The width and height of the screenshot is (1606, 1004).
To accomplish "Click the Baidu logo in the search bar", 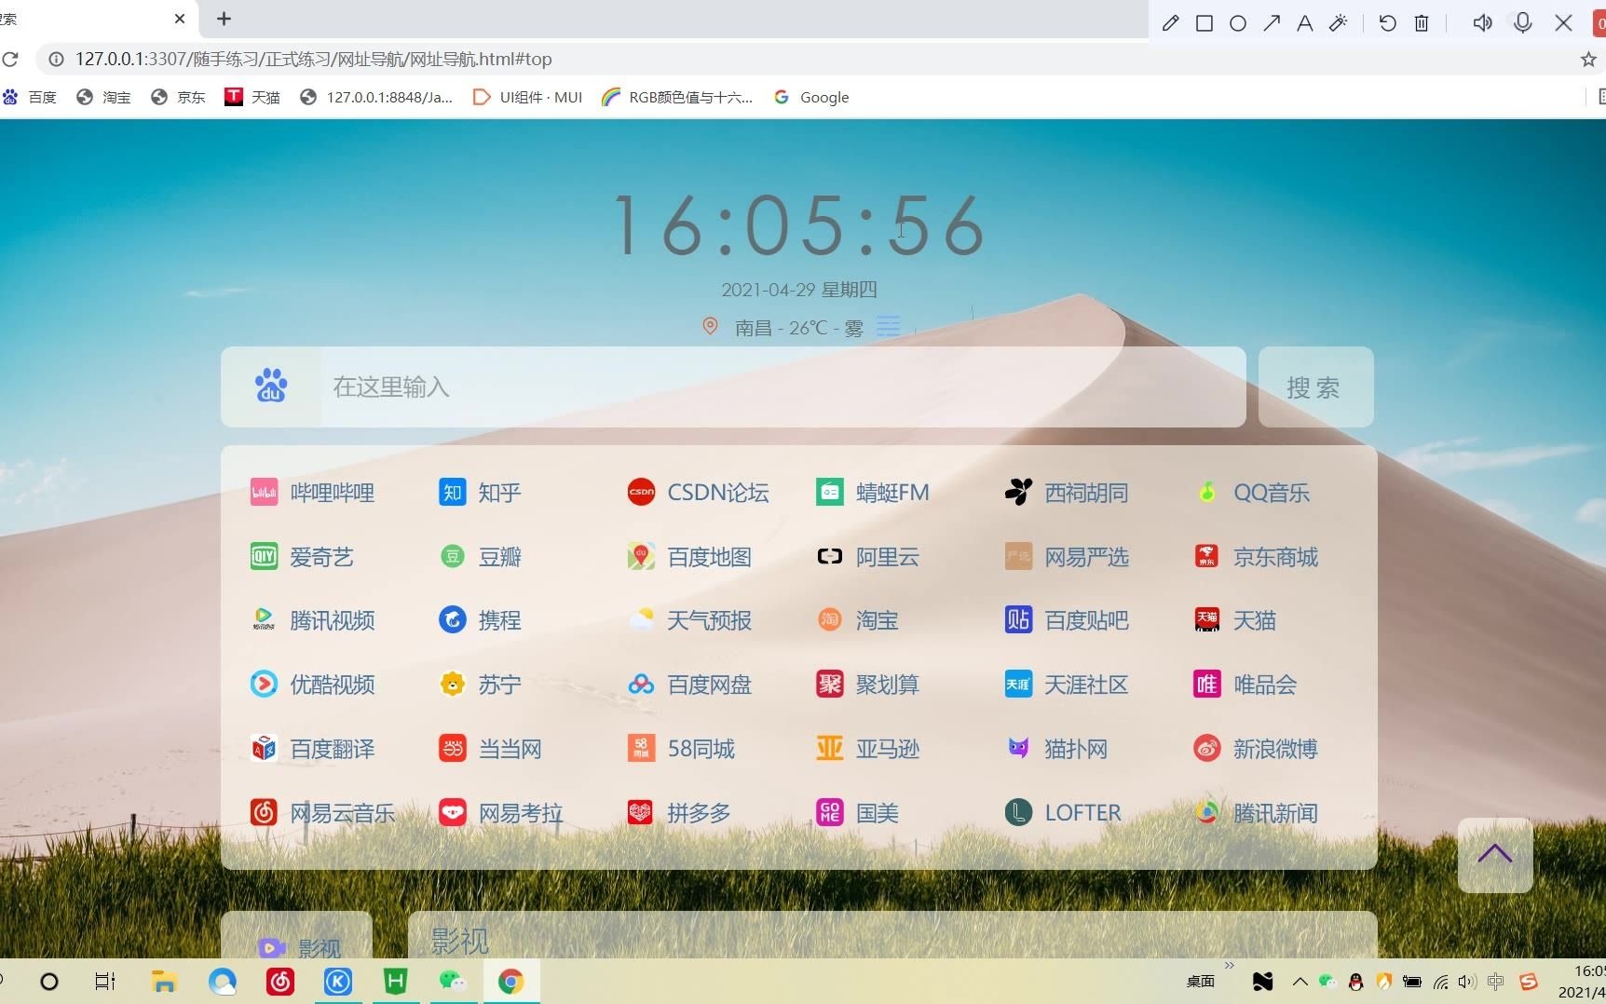I will point(271,387).
